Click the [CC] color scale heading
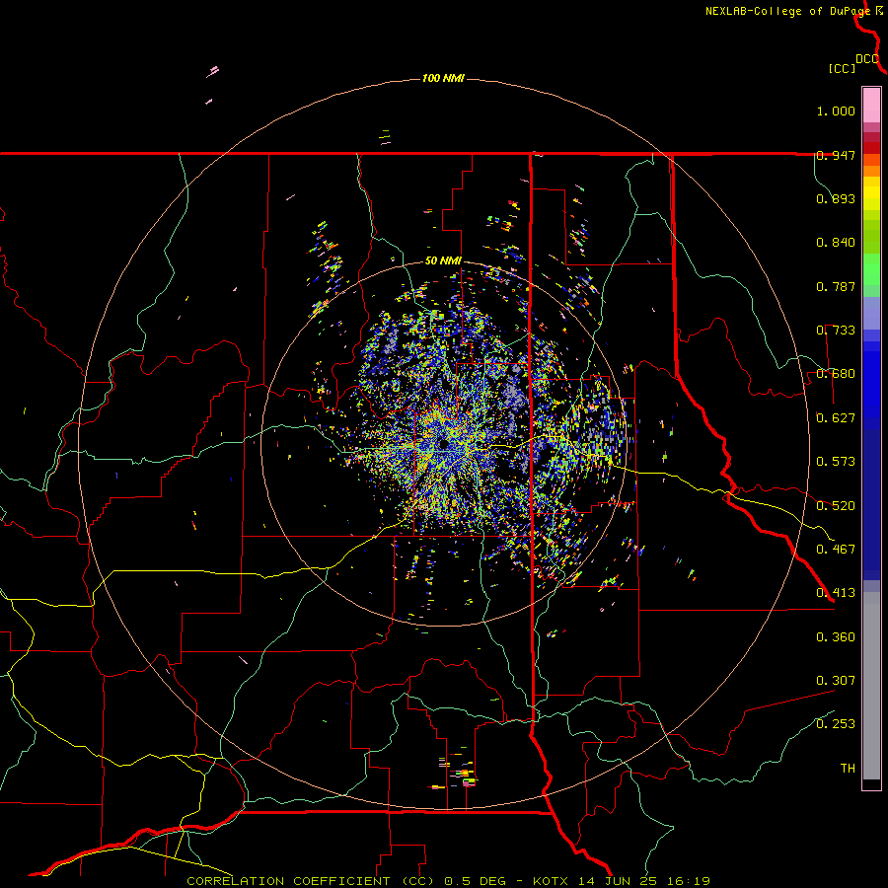This screenshot has height=888, width=888. (x=842, y=68)
